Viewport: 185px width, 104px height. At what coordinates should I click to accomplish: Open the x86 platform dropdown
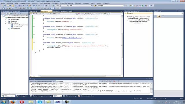pos(91,5)
